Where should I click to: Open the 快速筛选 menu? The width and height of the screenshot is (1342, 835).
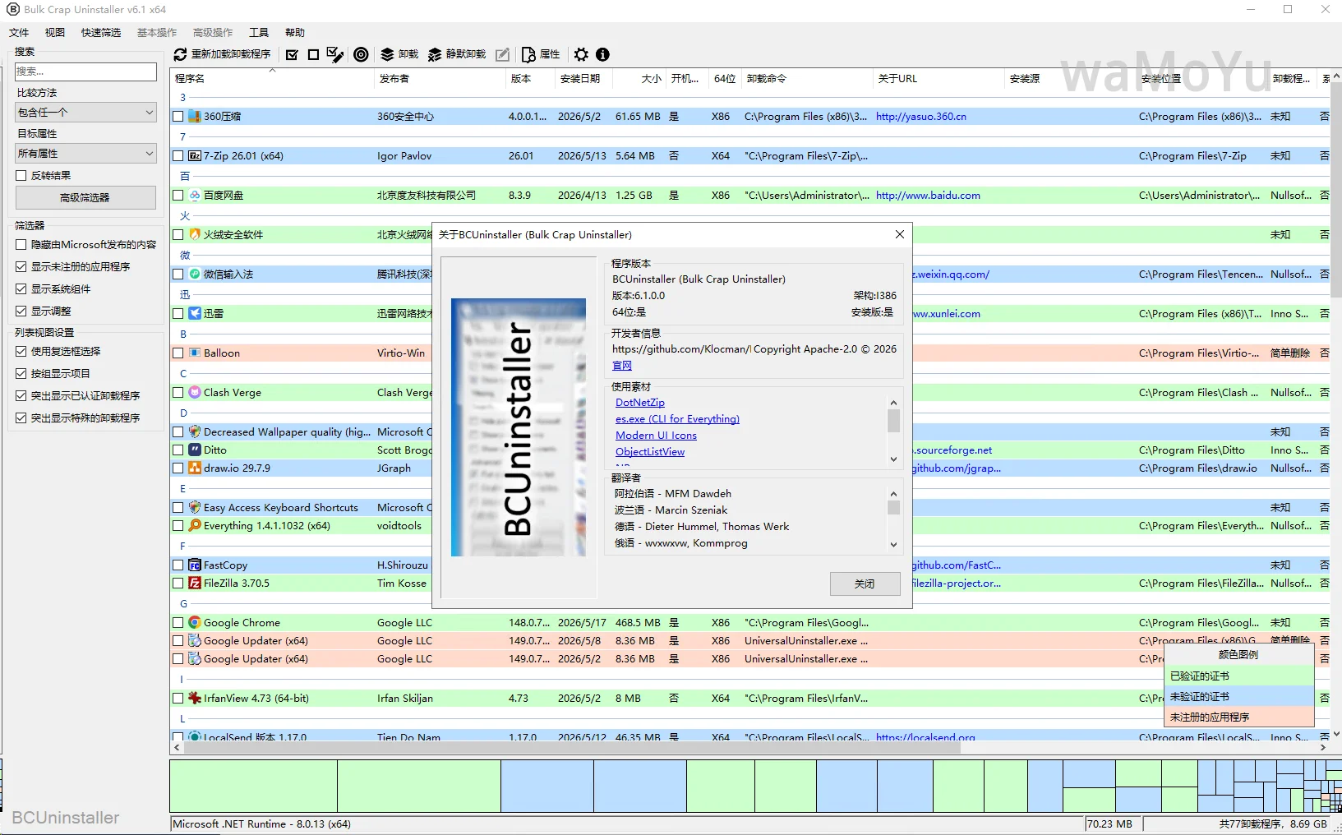pos(101,33)
